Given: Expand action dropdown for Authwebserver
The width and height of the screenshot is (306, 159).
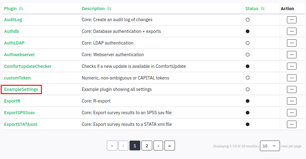Looking at the screenshot, I should click(x=291, y=55).
